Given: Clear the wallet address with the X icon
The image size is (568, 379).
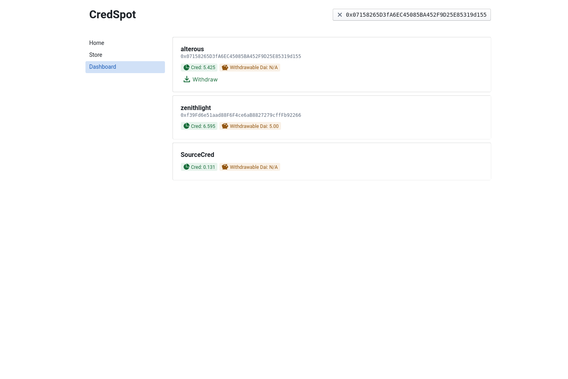Looking at the screenshot, I should [x=340, y=15].
